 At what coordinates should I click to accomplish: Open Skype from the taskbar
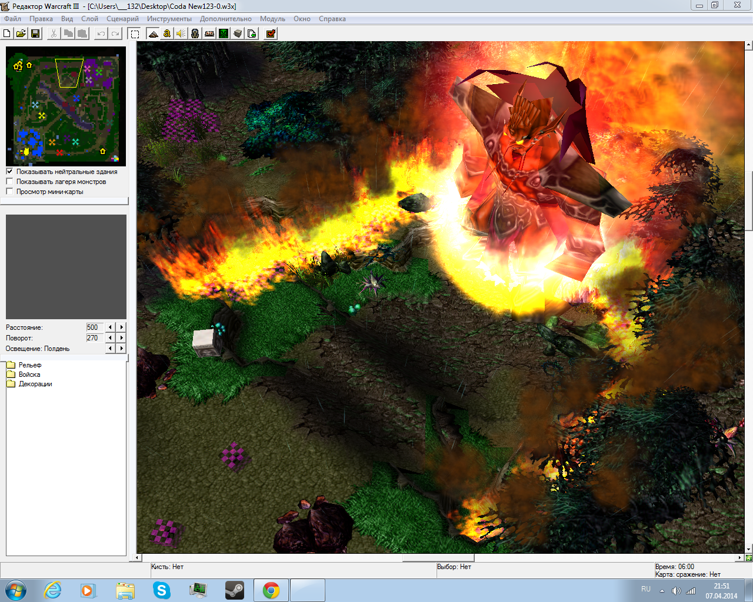(x=161, y=590)
